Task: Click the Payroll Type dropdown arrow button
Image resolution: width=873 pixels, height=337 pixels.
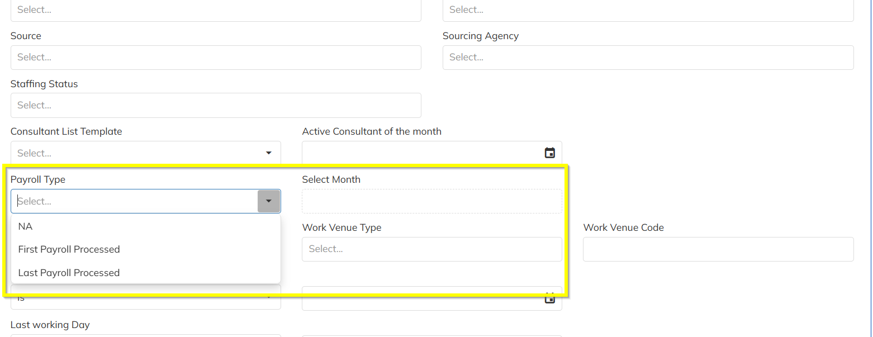Action: [269, 201]
